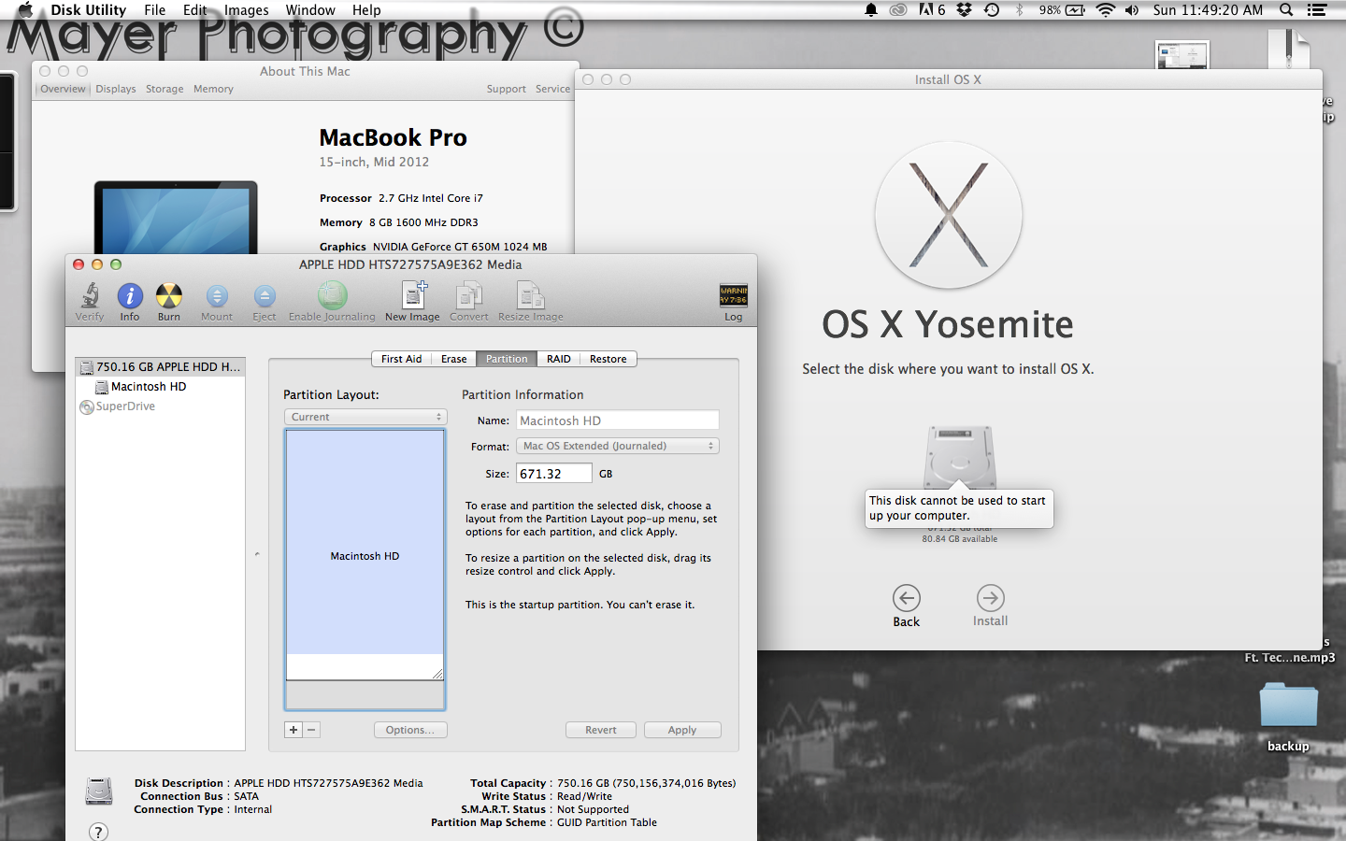Remove partition with minus button
This screenshot has width=1346, height=841.
[x=311, y=730]
